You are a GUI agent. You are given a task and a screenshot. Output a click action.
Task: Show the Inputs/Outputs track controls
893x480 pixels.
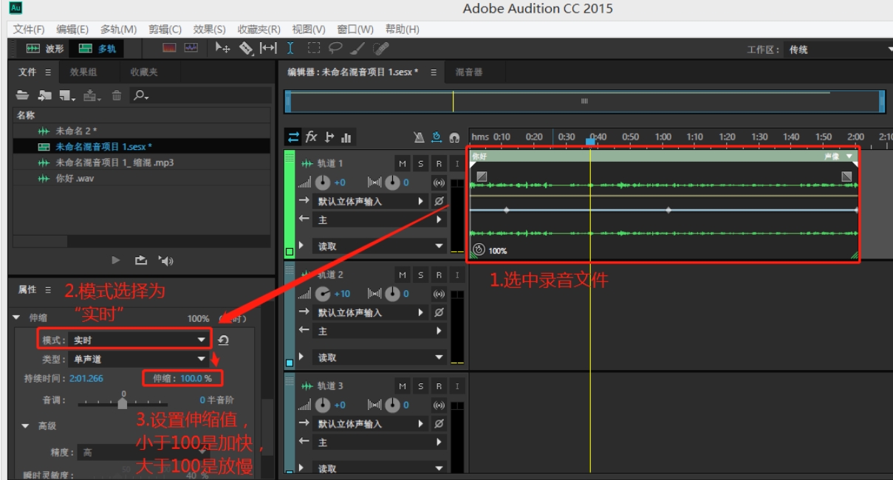294,137
